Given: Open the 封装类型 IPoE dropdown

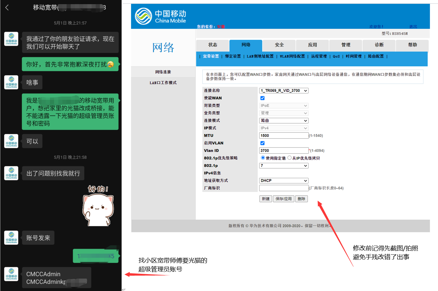Looking at the screenshot, I should coord(284,106).
